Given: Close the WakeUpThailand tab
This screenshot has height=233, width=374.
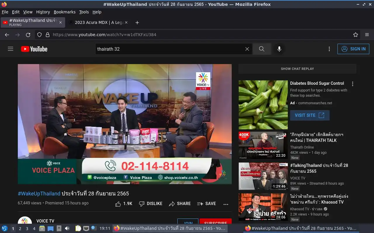Looking at the screenshot, I should pyautogui.click(x=60, y=22).
